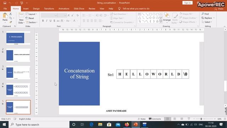The width and height of the screenshot is (227, 128).
Task: Click the Sign in button
Action: coord(188,3)
